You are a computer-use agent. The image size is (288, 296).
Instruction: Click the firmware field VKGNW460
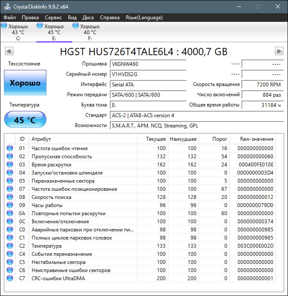click(x=148, y=64)
